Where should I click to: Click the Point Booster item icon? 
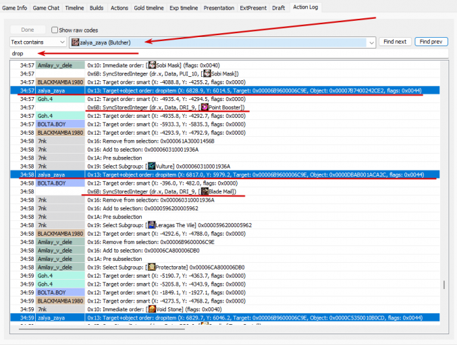tap(205, 107)
